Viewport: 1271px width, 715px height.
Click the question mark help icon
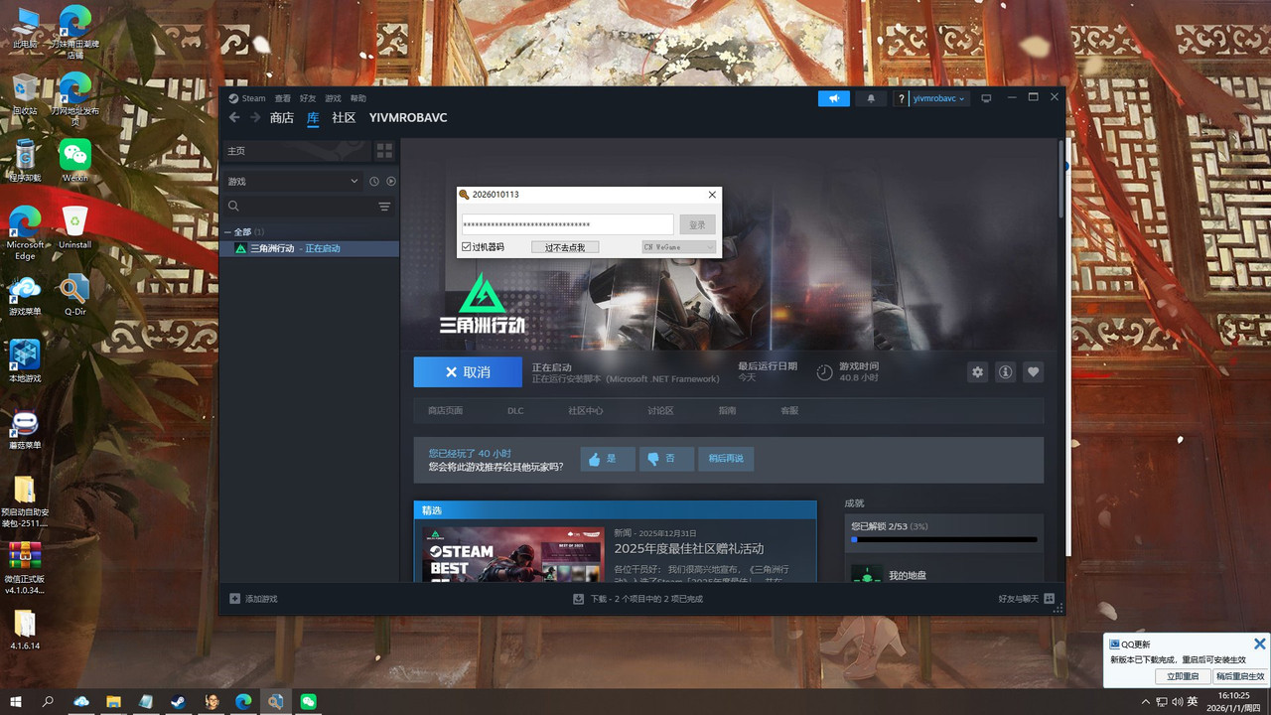coord(901,98)
